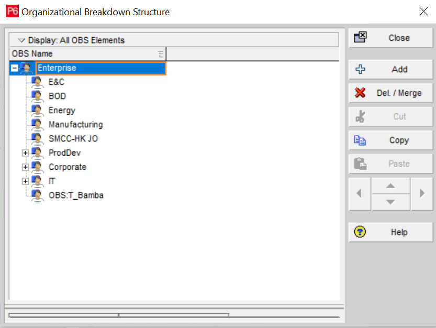The height and width of the screenshot is (328, 436).
Task: Close the Organizational Breakdown Structure dialog window
Action: (x=423, y=12)
